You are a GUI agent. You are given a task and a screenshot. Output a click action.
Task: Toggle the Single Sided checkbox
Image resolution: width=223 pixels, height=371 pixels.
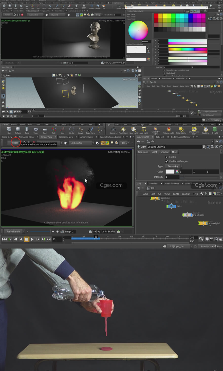point(164,73)
